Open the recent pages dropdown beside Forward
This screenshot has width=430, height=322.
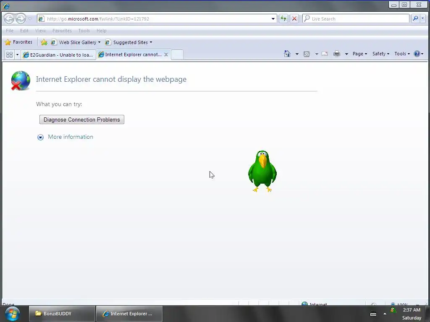coord(30,18)
